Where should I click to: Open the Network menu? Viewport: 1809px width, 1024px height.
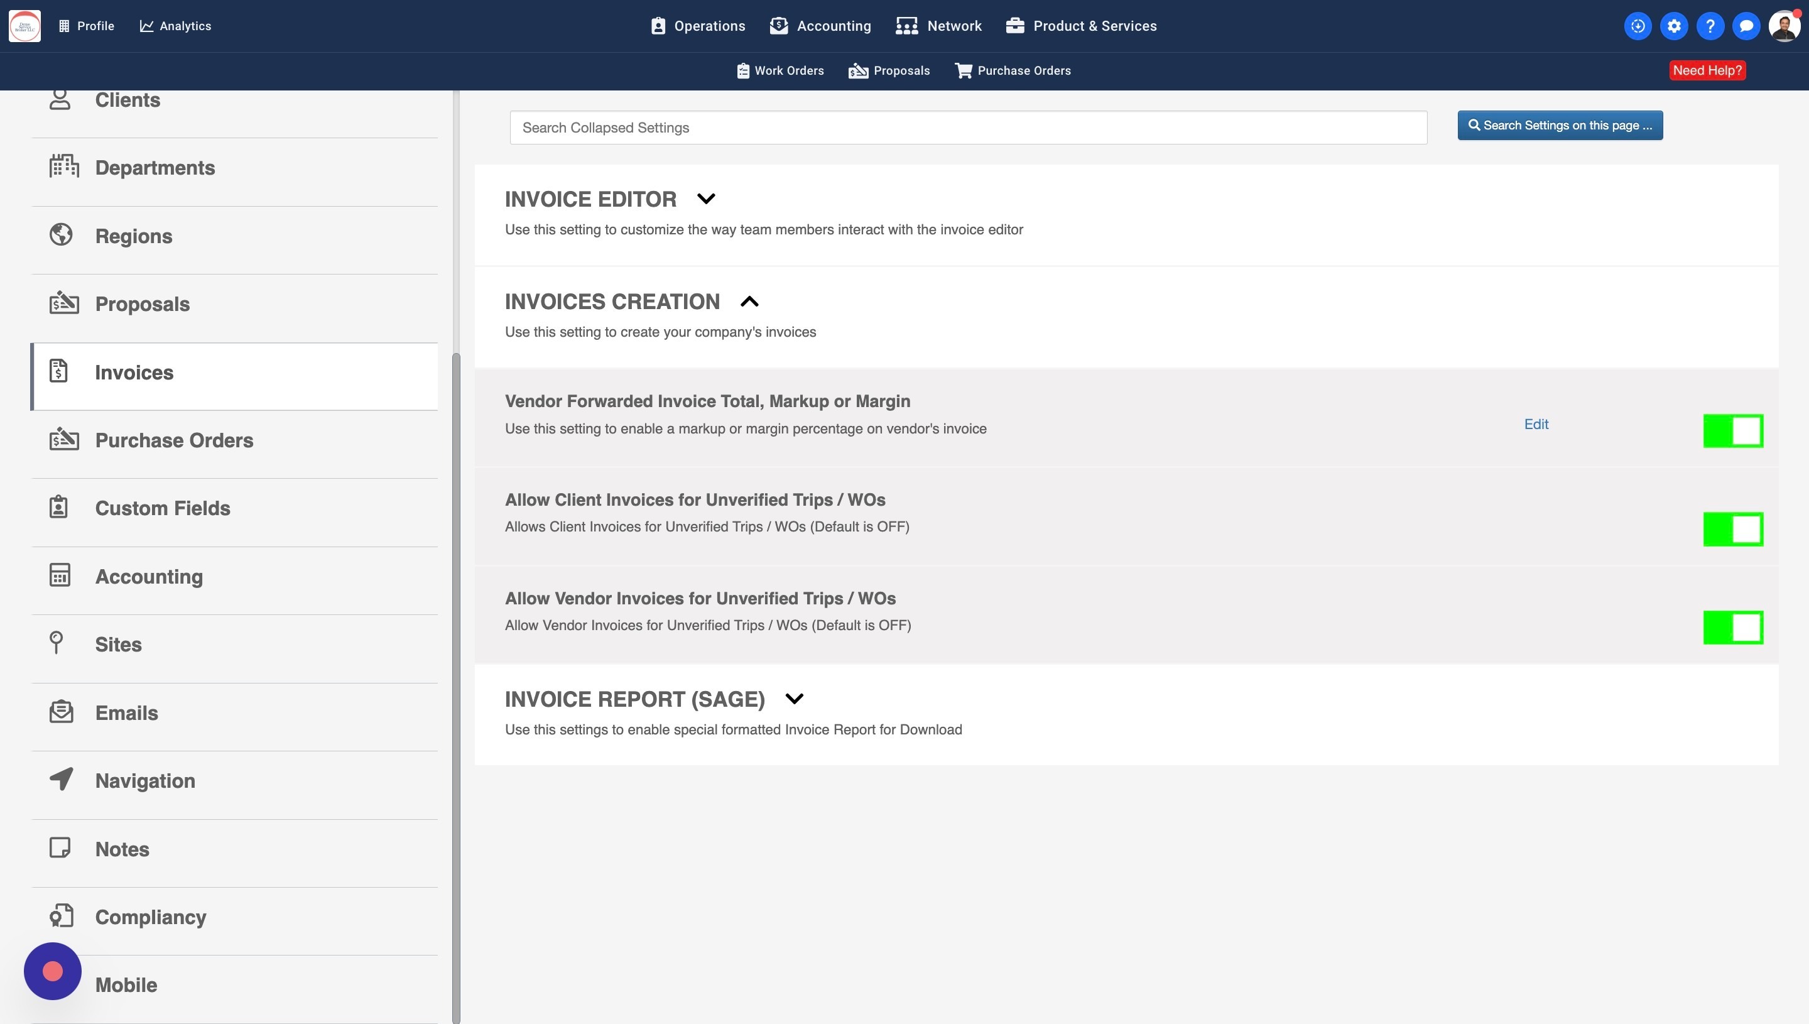pos(938,26)
